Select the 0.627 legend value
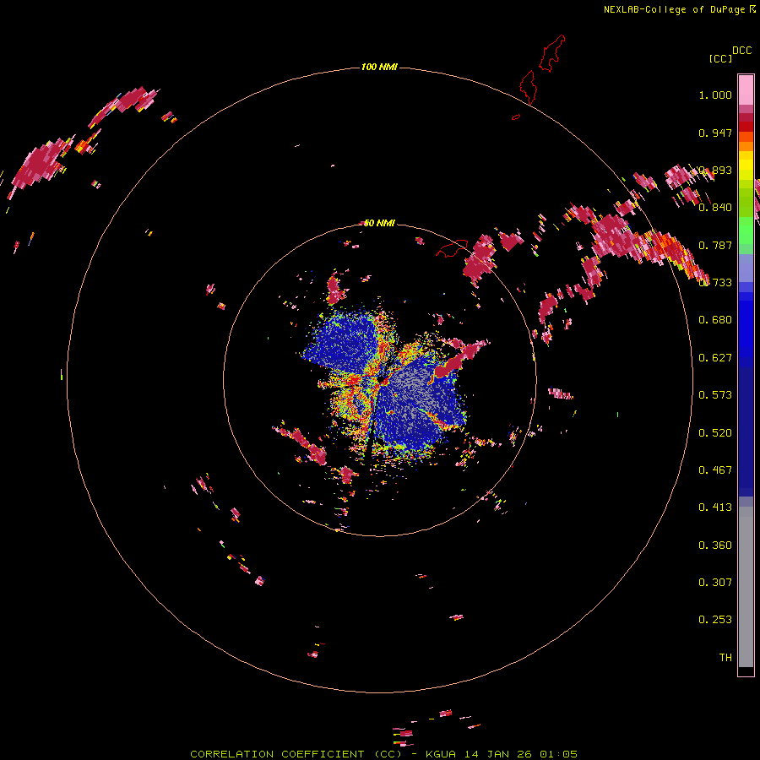The image size is (760, 760). (715, 358)
